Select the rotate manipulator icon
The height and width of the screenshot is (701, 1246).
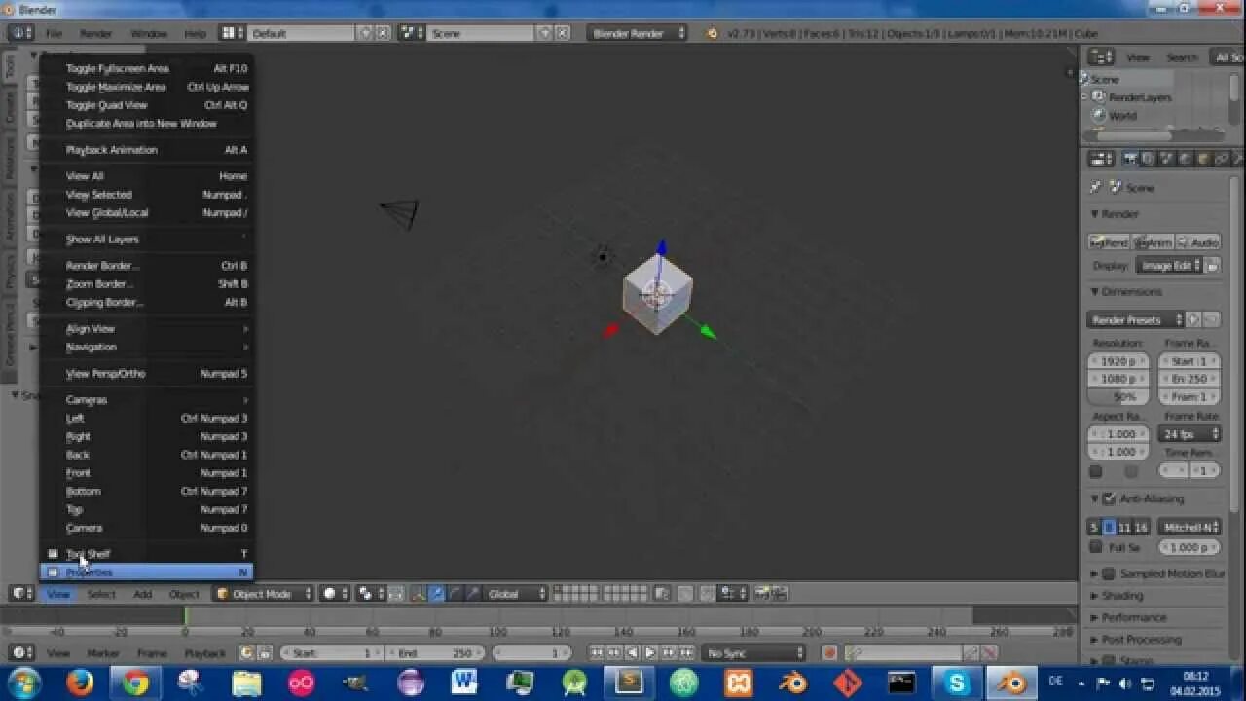(455, 594)
